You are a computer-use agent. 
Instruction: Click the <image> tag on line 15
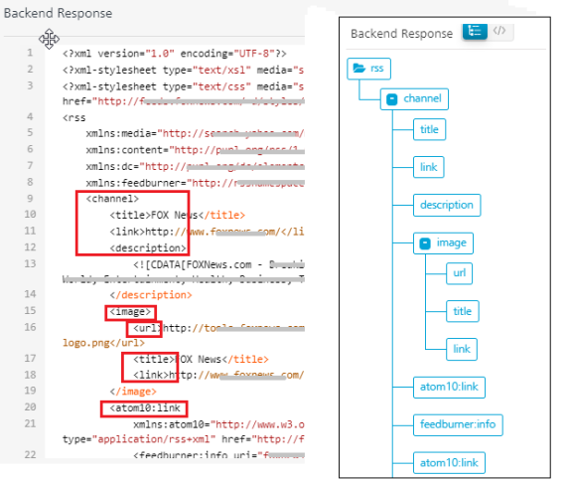click(130, 312)
